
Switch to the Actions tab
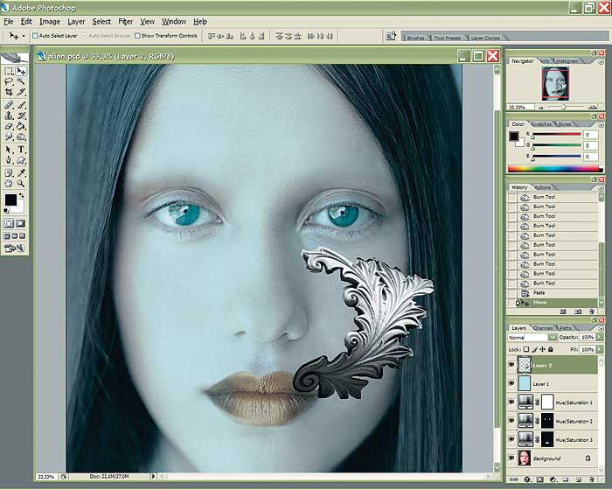point(543,187)
